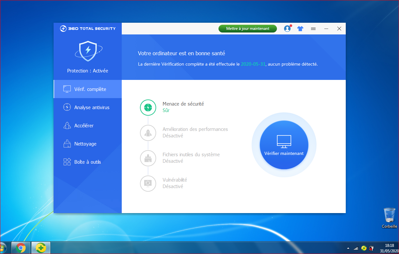Click the 2020-05-31 date link
399x254 pixels.
tap(253, 64)
